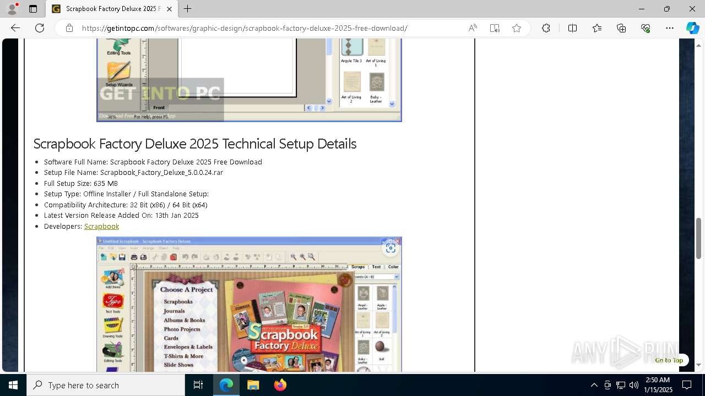Click the Latest Version Release Added On line
This screenshot has width=705, height=396.
coord(121,215)
